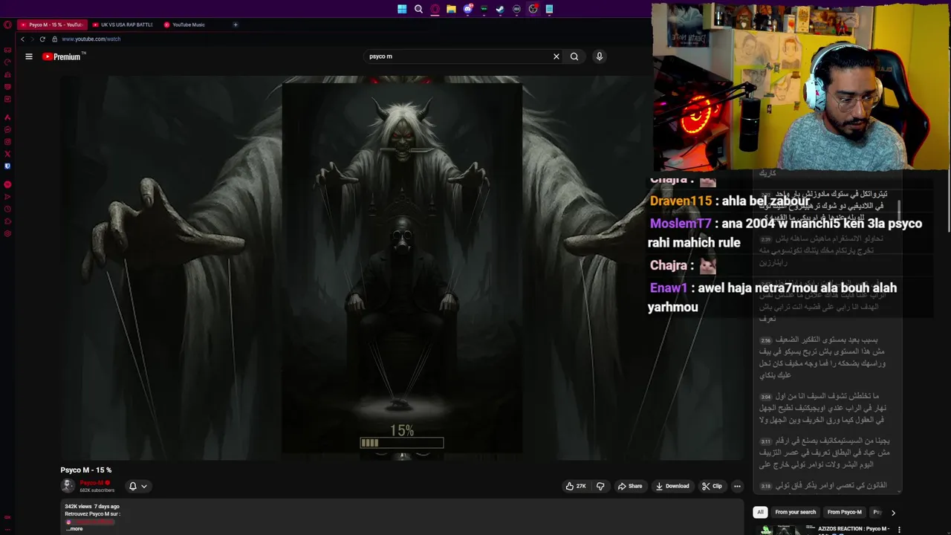Dislike the Psyco M video
The width and height of the screenshot is (951, 535).
coord(600,486)
